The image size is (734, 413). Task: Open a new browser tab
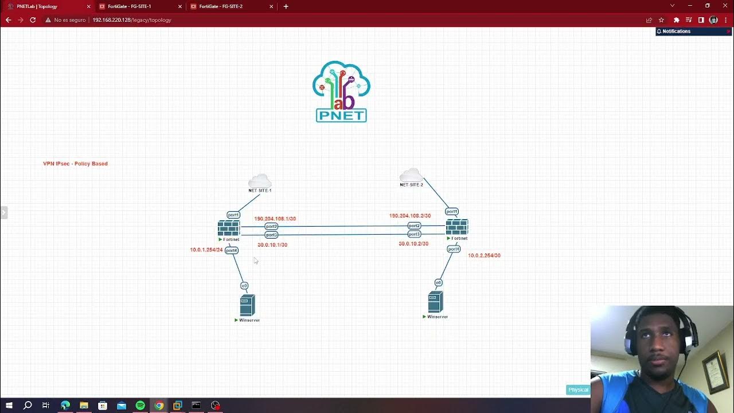286,6
